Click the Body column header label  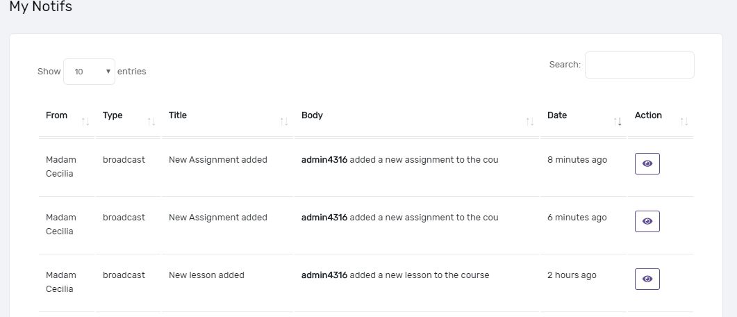[x=312, y=115]
